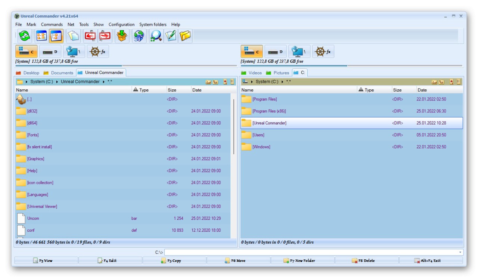
Task: Click the green-arrow box pack icon
Action: coord(122,36)
